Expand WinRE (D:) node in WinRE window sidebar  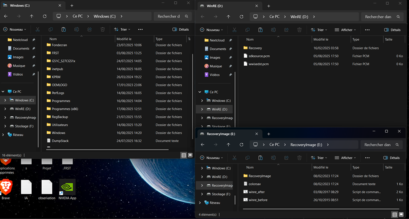point(202,109)
